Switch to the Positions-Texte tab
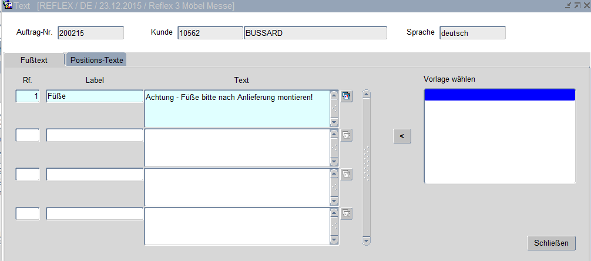This screenshot has height=261, width=591. click(96, 60)
